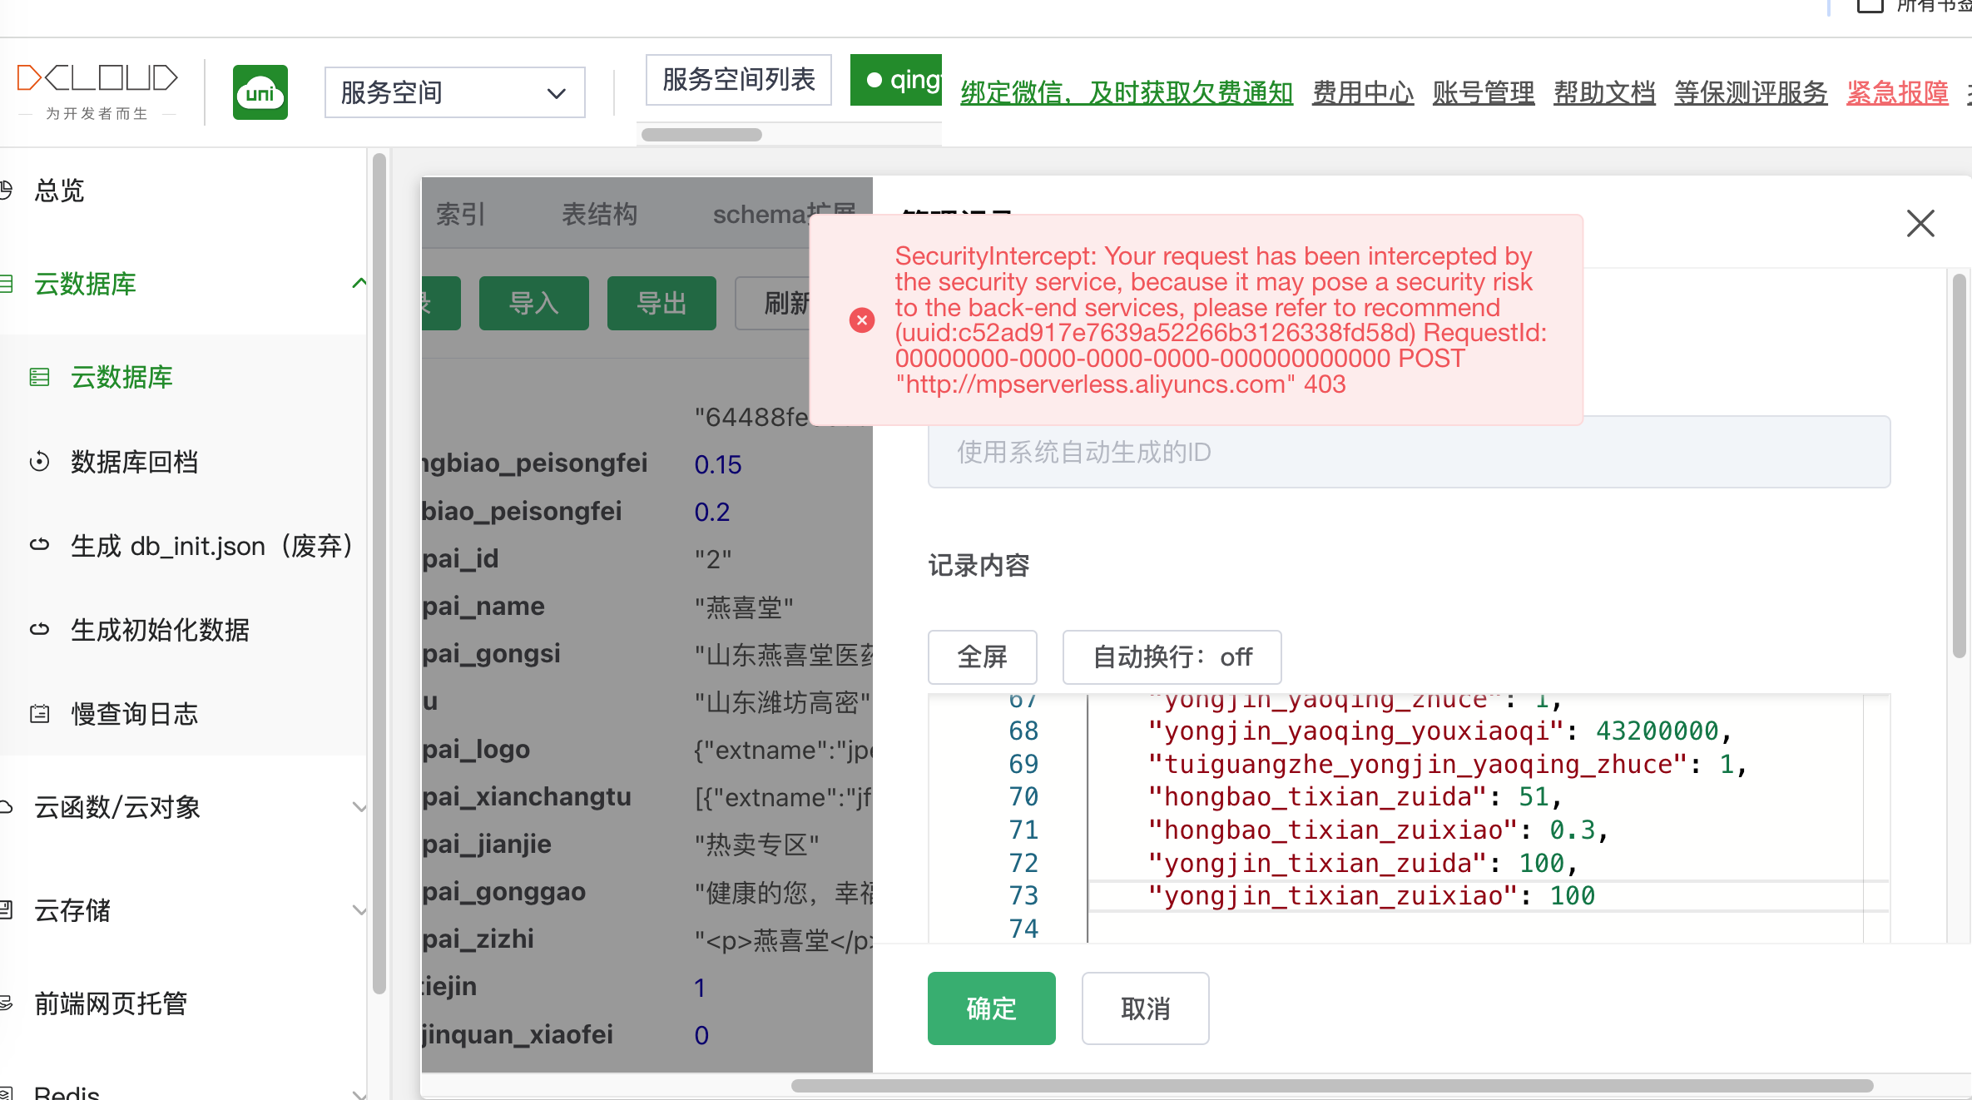The height and width of the screenshot is (1100, 1972).
Task: Click the 刷新 button
Action: [774, 303]
